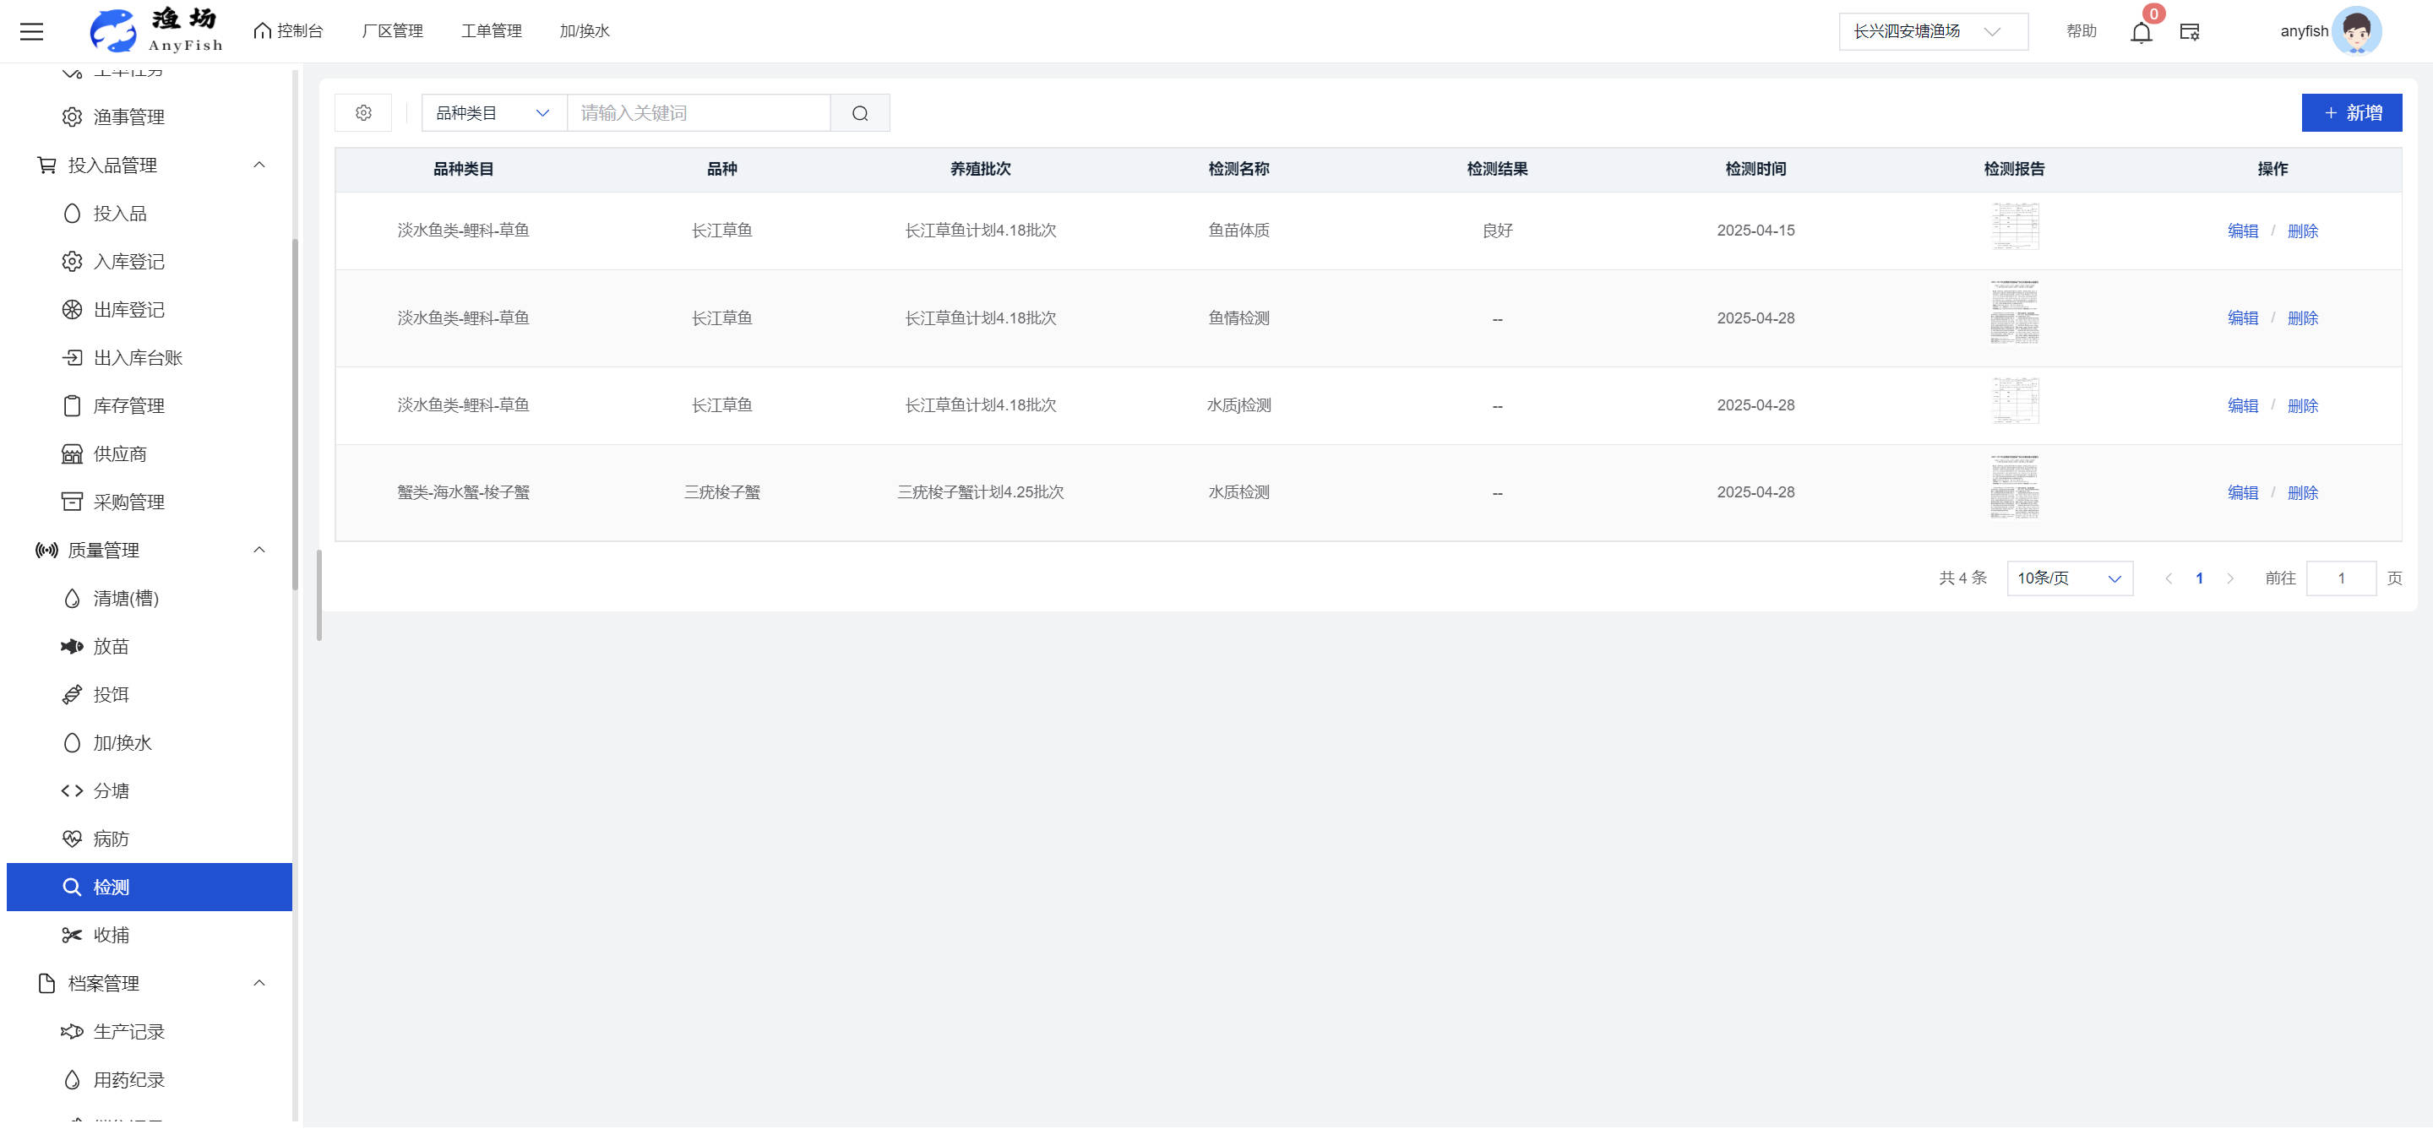2433x1140 pixels.
Task: Collapse the 质量管理 section
Action: pyautogui.click(x=259, y=551)
